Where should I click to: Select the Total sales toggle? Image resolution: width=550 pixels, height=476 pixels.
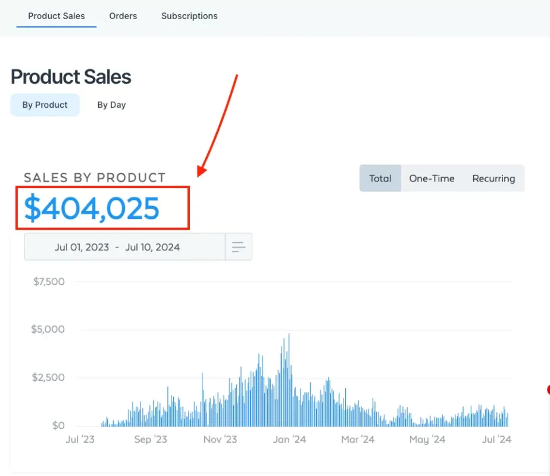(x=380, y=178)
